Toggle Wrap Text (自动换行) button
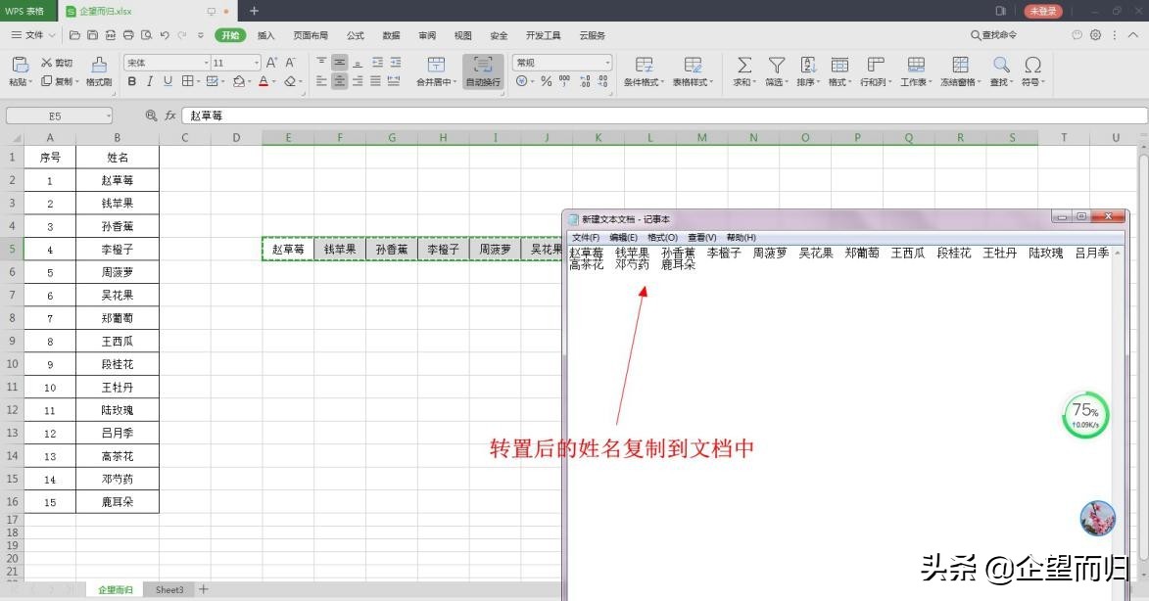The image size is (1149, 601). click(x=483, y=71)
